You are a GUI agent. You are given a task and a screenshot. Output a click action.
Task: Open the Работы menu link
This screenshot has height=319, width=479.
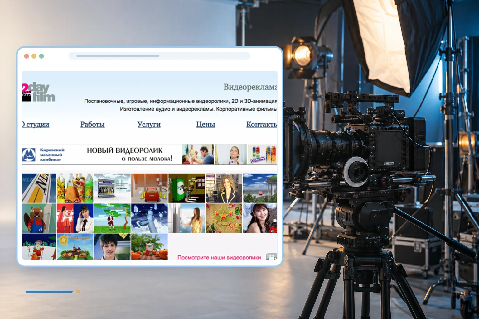point(92,124)
